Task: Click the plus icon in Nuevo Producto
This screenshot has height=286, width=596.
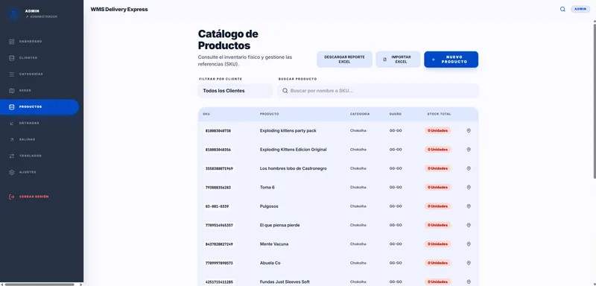Action: click(434, 60)
